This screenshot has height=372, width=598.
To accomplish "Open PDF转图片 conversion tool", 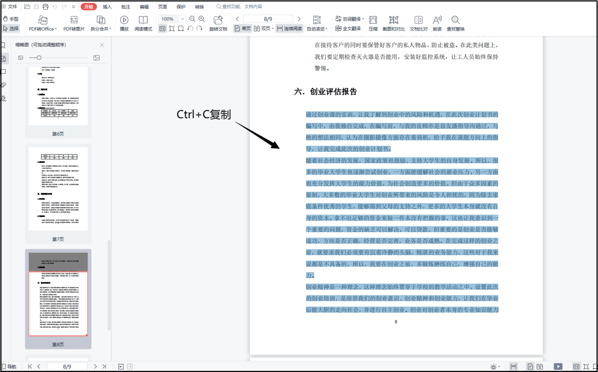I will pos(73,23).
